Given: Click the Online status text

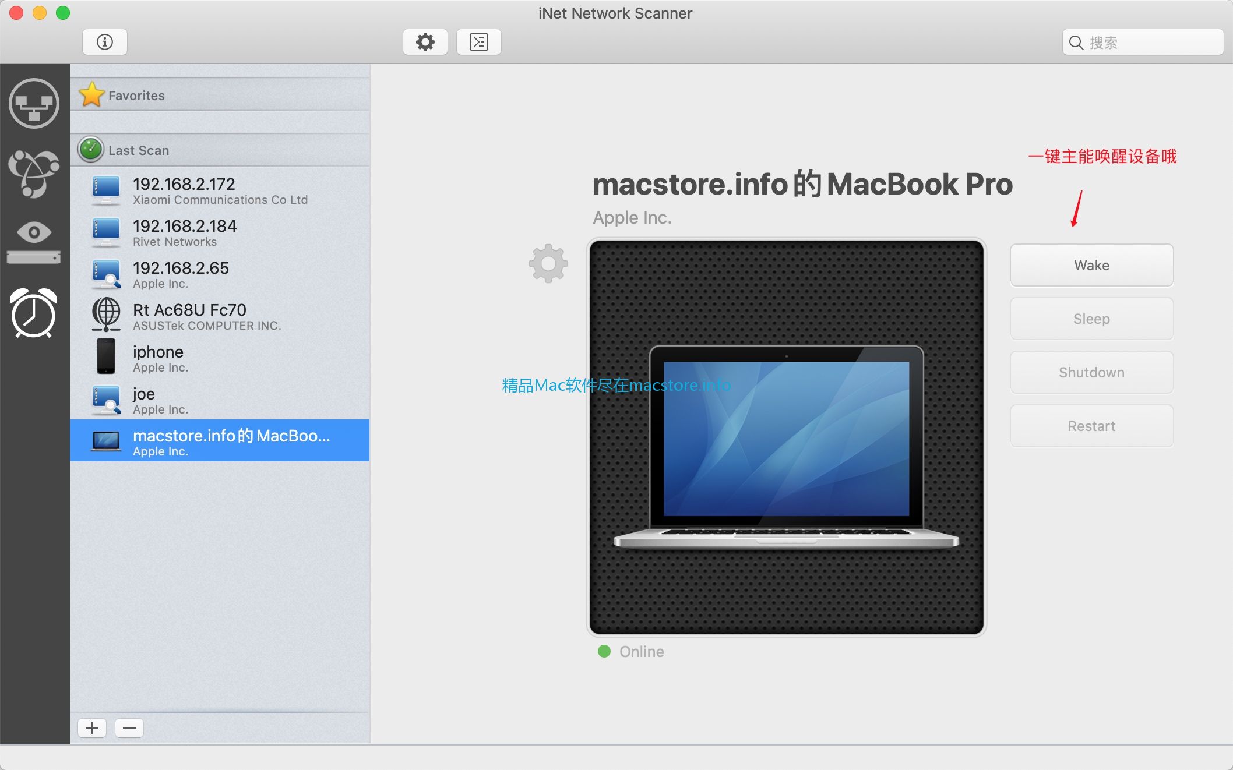Looking at the screenshot, I should point(642,652).
